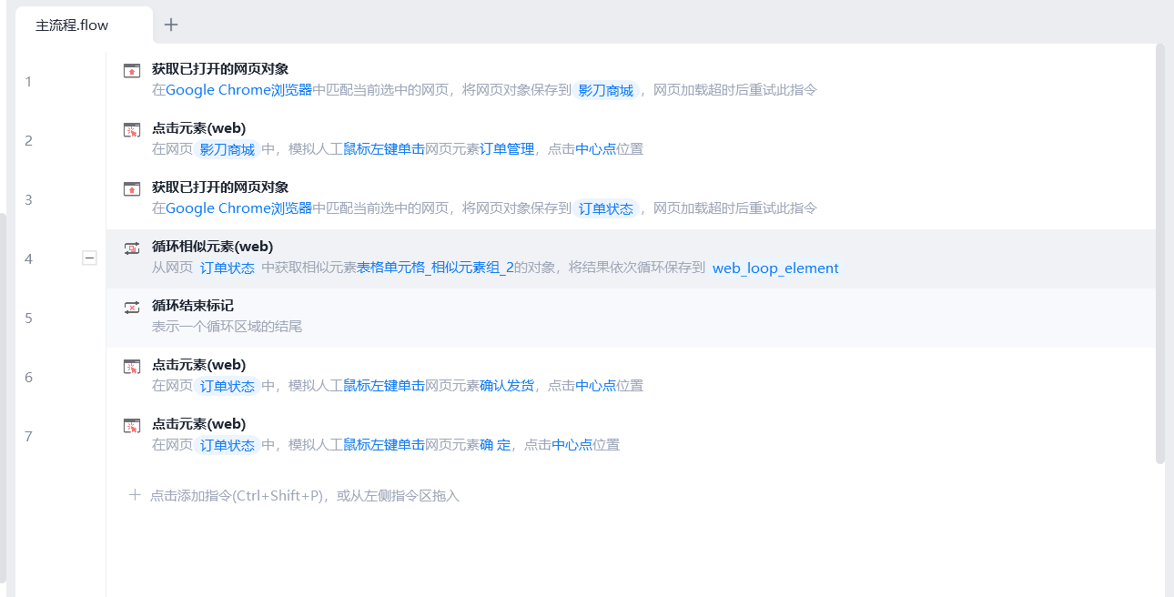The image size is (1174, 597).
Task: Switch to the 主流程.flow tab
Action: click(x=73, y=25)
